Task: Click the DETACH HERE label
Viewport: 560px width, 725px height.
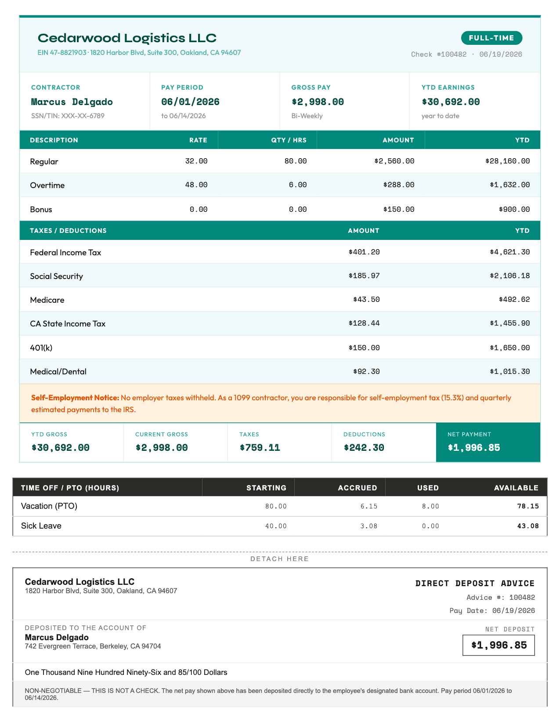Action: 280,559
